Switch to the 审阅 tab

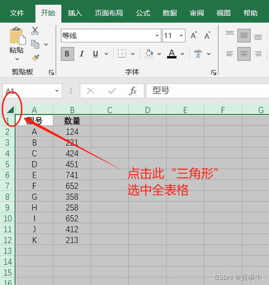[x=197, y=13]
